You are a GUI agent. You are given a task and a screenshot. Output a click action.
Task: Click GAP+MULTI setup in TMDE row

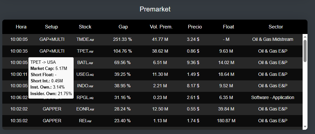click(52, 40)
